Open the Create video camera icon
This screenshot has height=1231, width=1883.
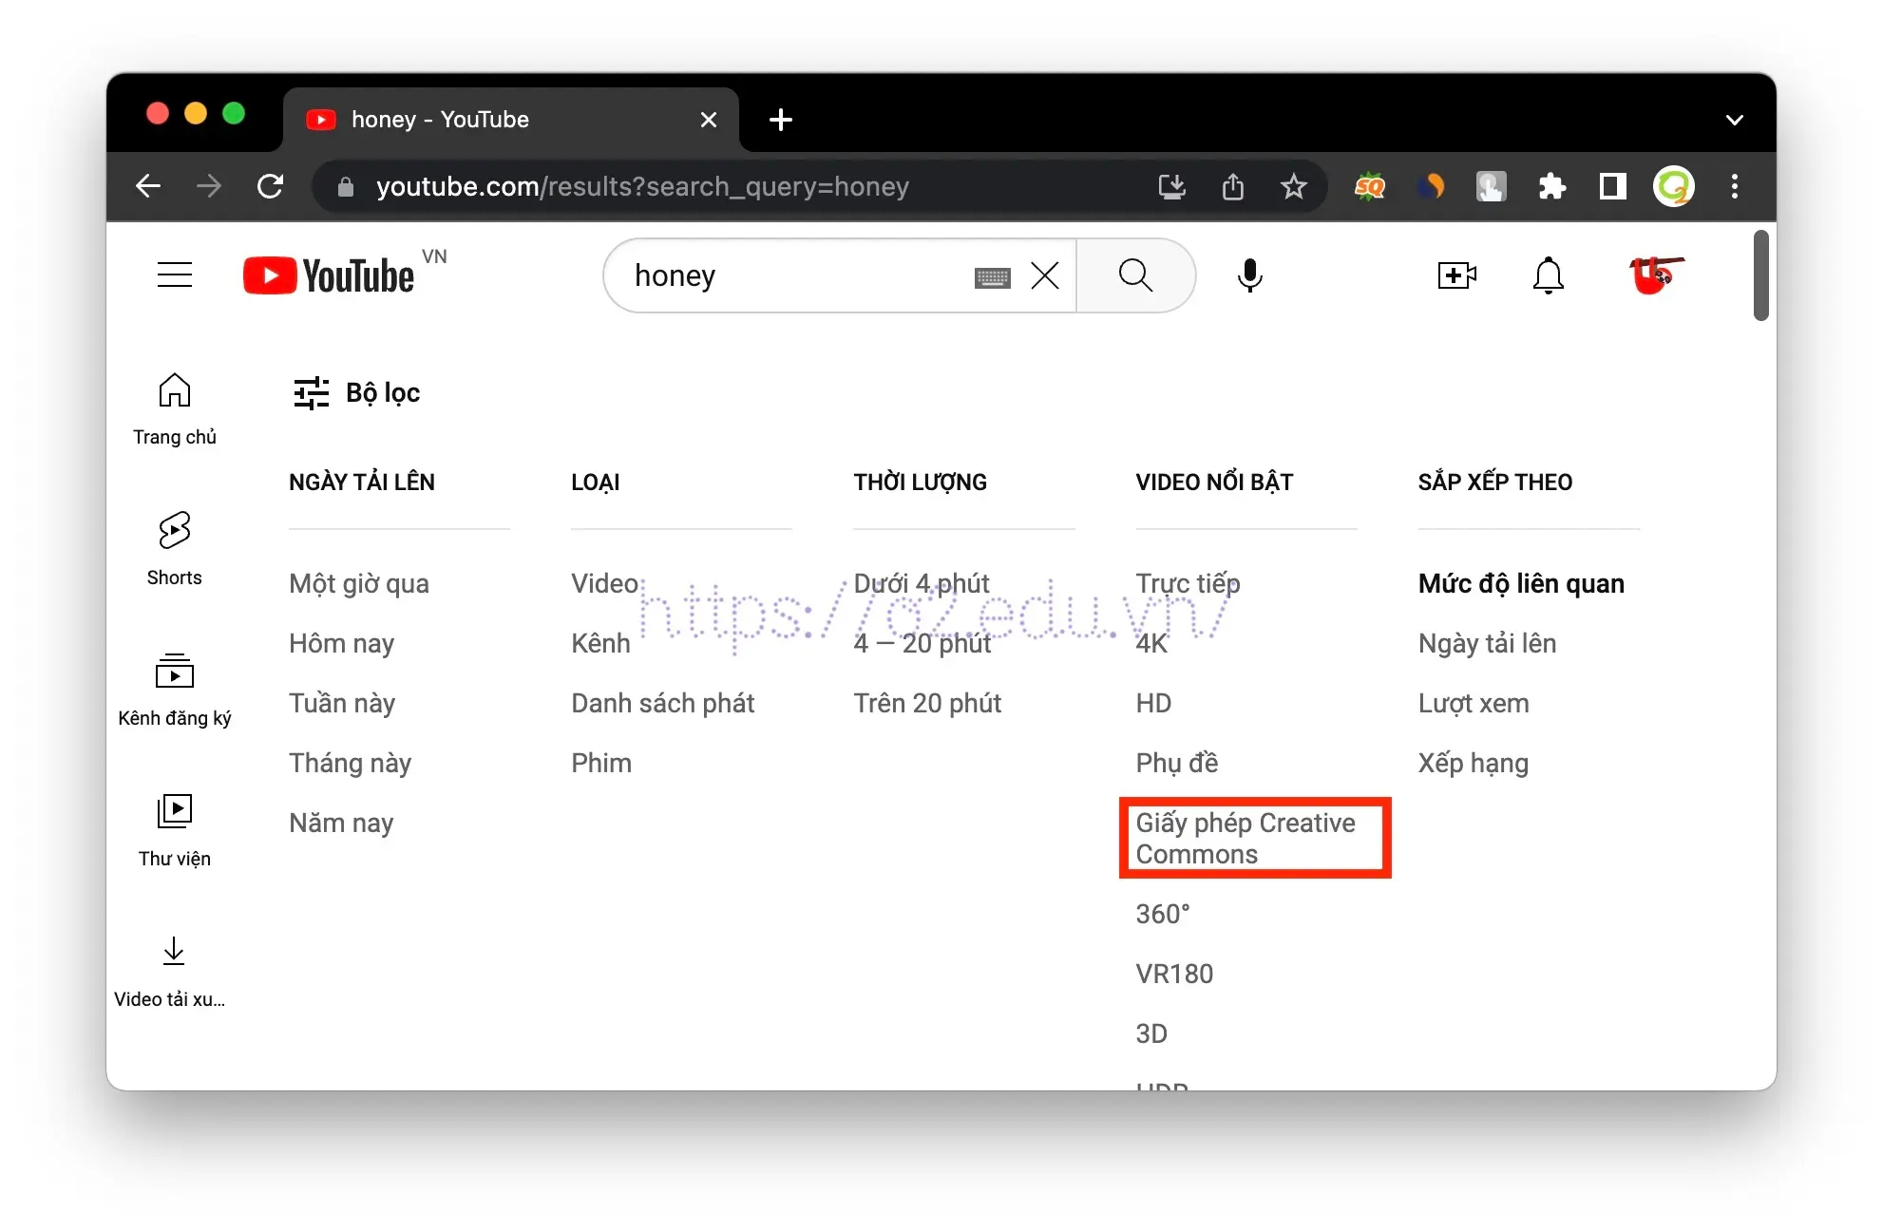1456,275
